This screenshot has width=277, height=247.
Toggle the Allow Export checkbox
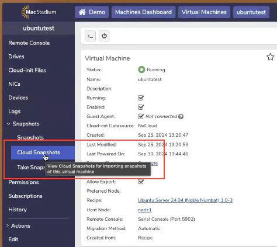[x=141, y=182]
